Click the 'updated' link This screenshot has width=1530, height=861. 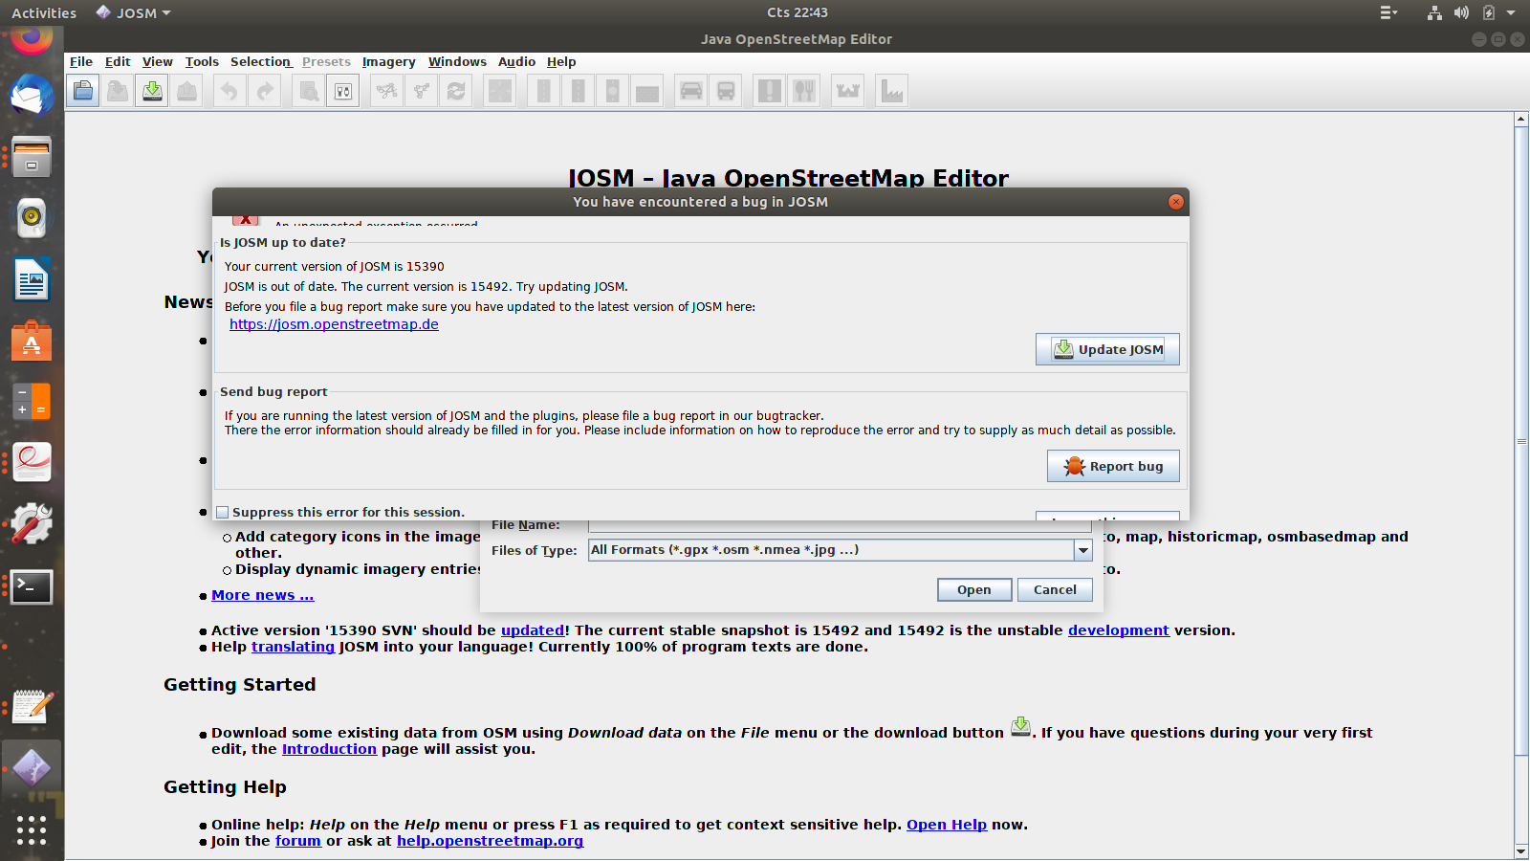[533, 630]
